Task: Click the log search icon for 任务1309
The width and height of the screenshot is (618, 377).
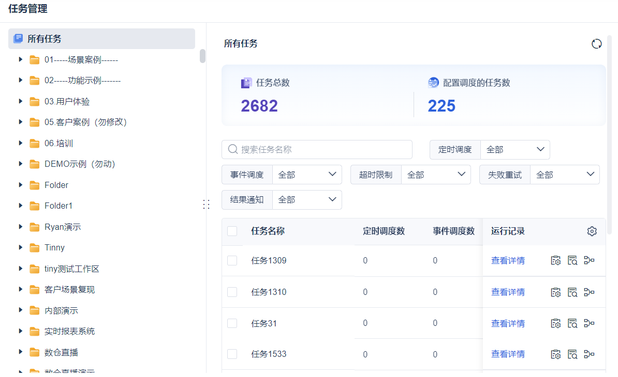Action: [572, 261]
